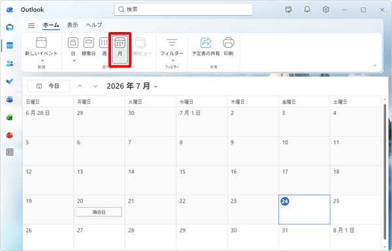Switch to Week view (週)
The image size is (392, 251).
[x=104, y=46]
